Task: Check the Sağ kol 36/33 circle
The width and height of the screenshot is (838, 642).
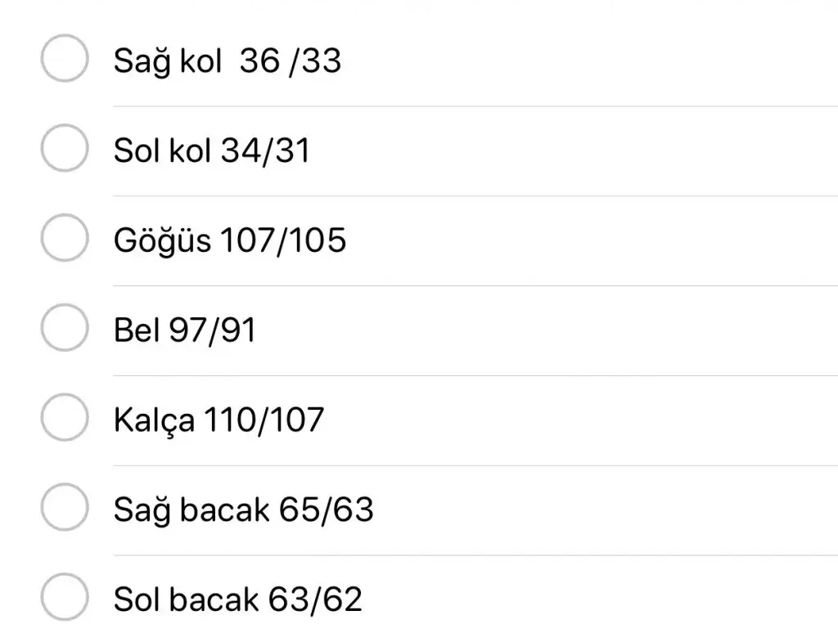Action: [x=64, y=59]
